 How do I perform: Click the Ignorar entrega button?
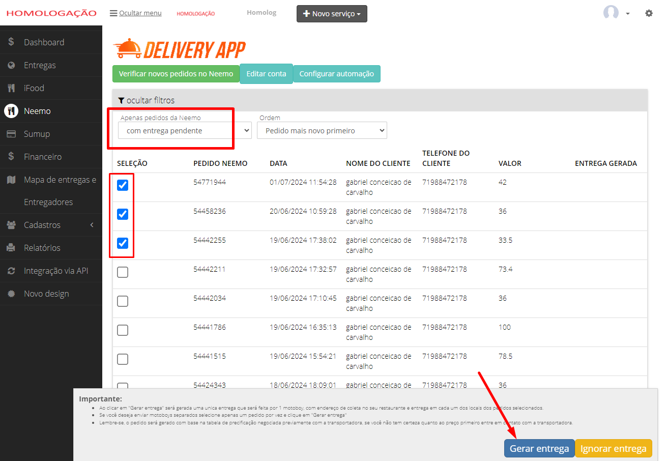[614, 448]
